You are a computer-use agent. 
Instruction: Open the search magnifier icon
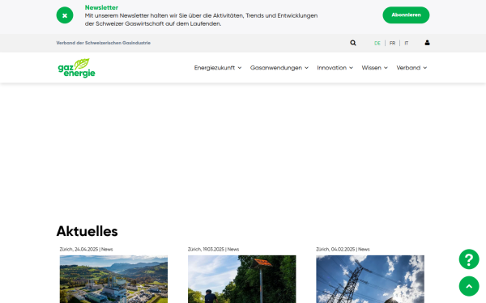point(353,43)
